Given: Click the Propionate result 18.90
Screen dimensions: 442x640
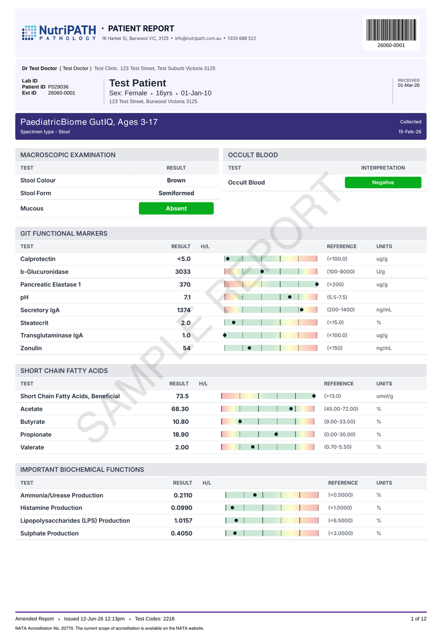Looking at the screenshot, I should 181,434.
